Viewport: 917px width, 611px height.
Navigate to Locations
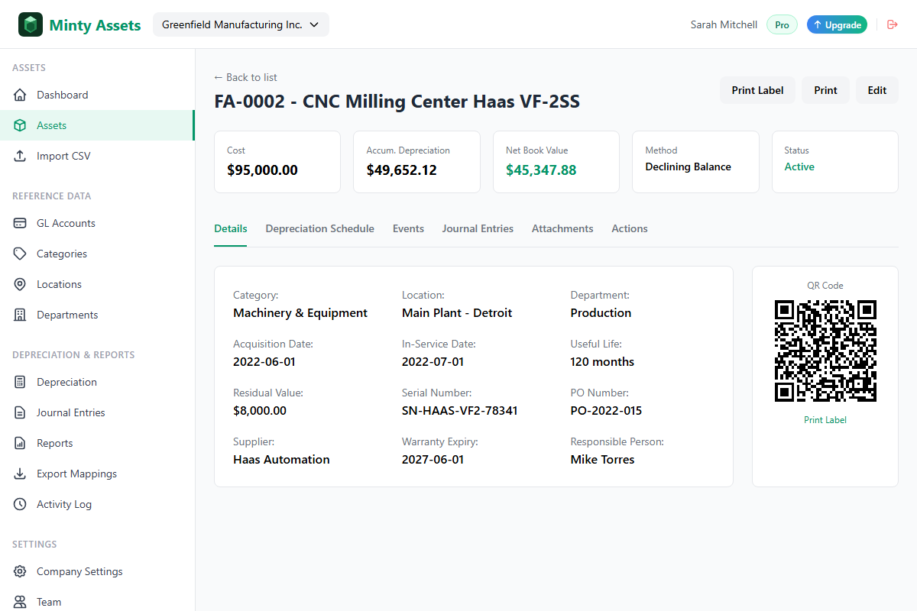click(x=97, y=284)
